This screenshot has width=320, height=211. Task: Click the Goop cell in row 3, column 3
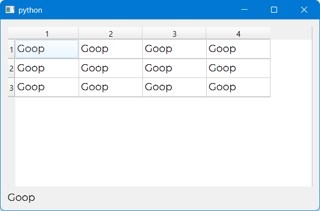click(174, 87)
